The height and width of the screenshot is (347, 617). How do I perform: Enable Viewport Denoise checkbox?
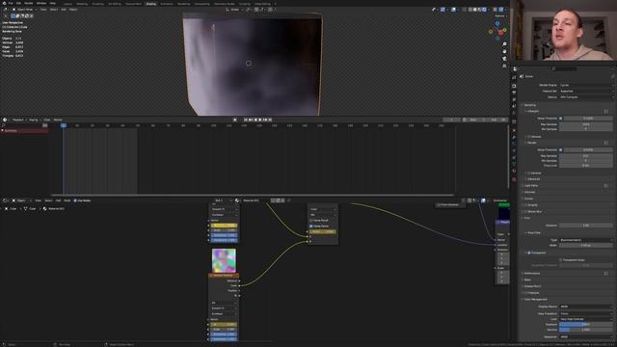coord(529,137)
